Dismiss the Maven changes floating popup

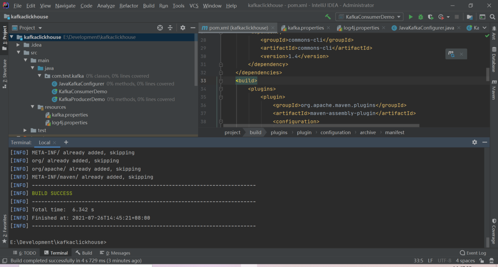461,54
